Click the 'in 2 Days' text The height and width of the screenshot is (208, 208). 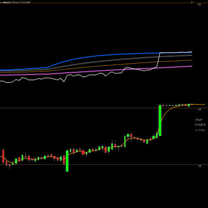200,130
